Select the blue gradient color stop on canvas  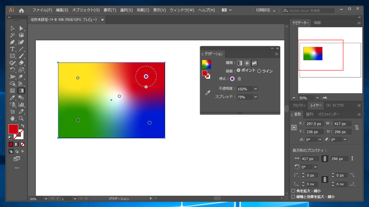[x=149, y=123]
